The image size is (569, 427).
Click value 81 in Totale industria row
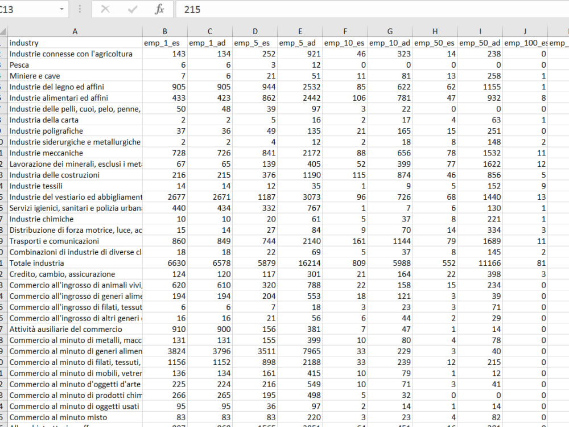click(x=525, y=263)
